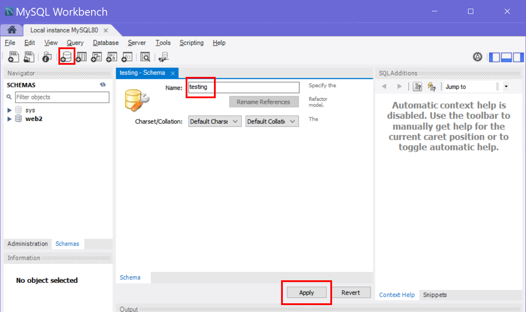Click the search table data icon

(x=145, y=57)
